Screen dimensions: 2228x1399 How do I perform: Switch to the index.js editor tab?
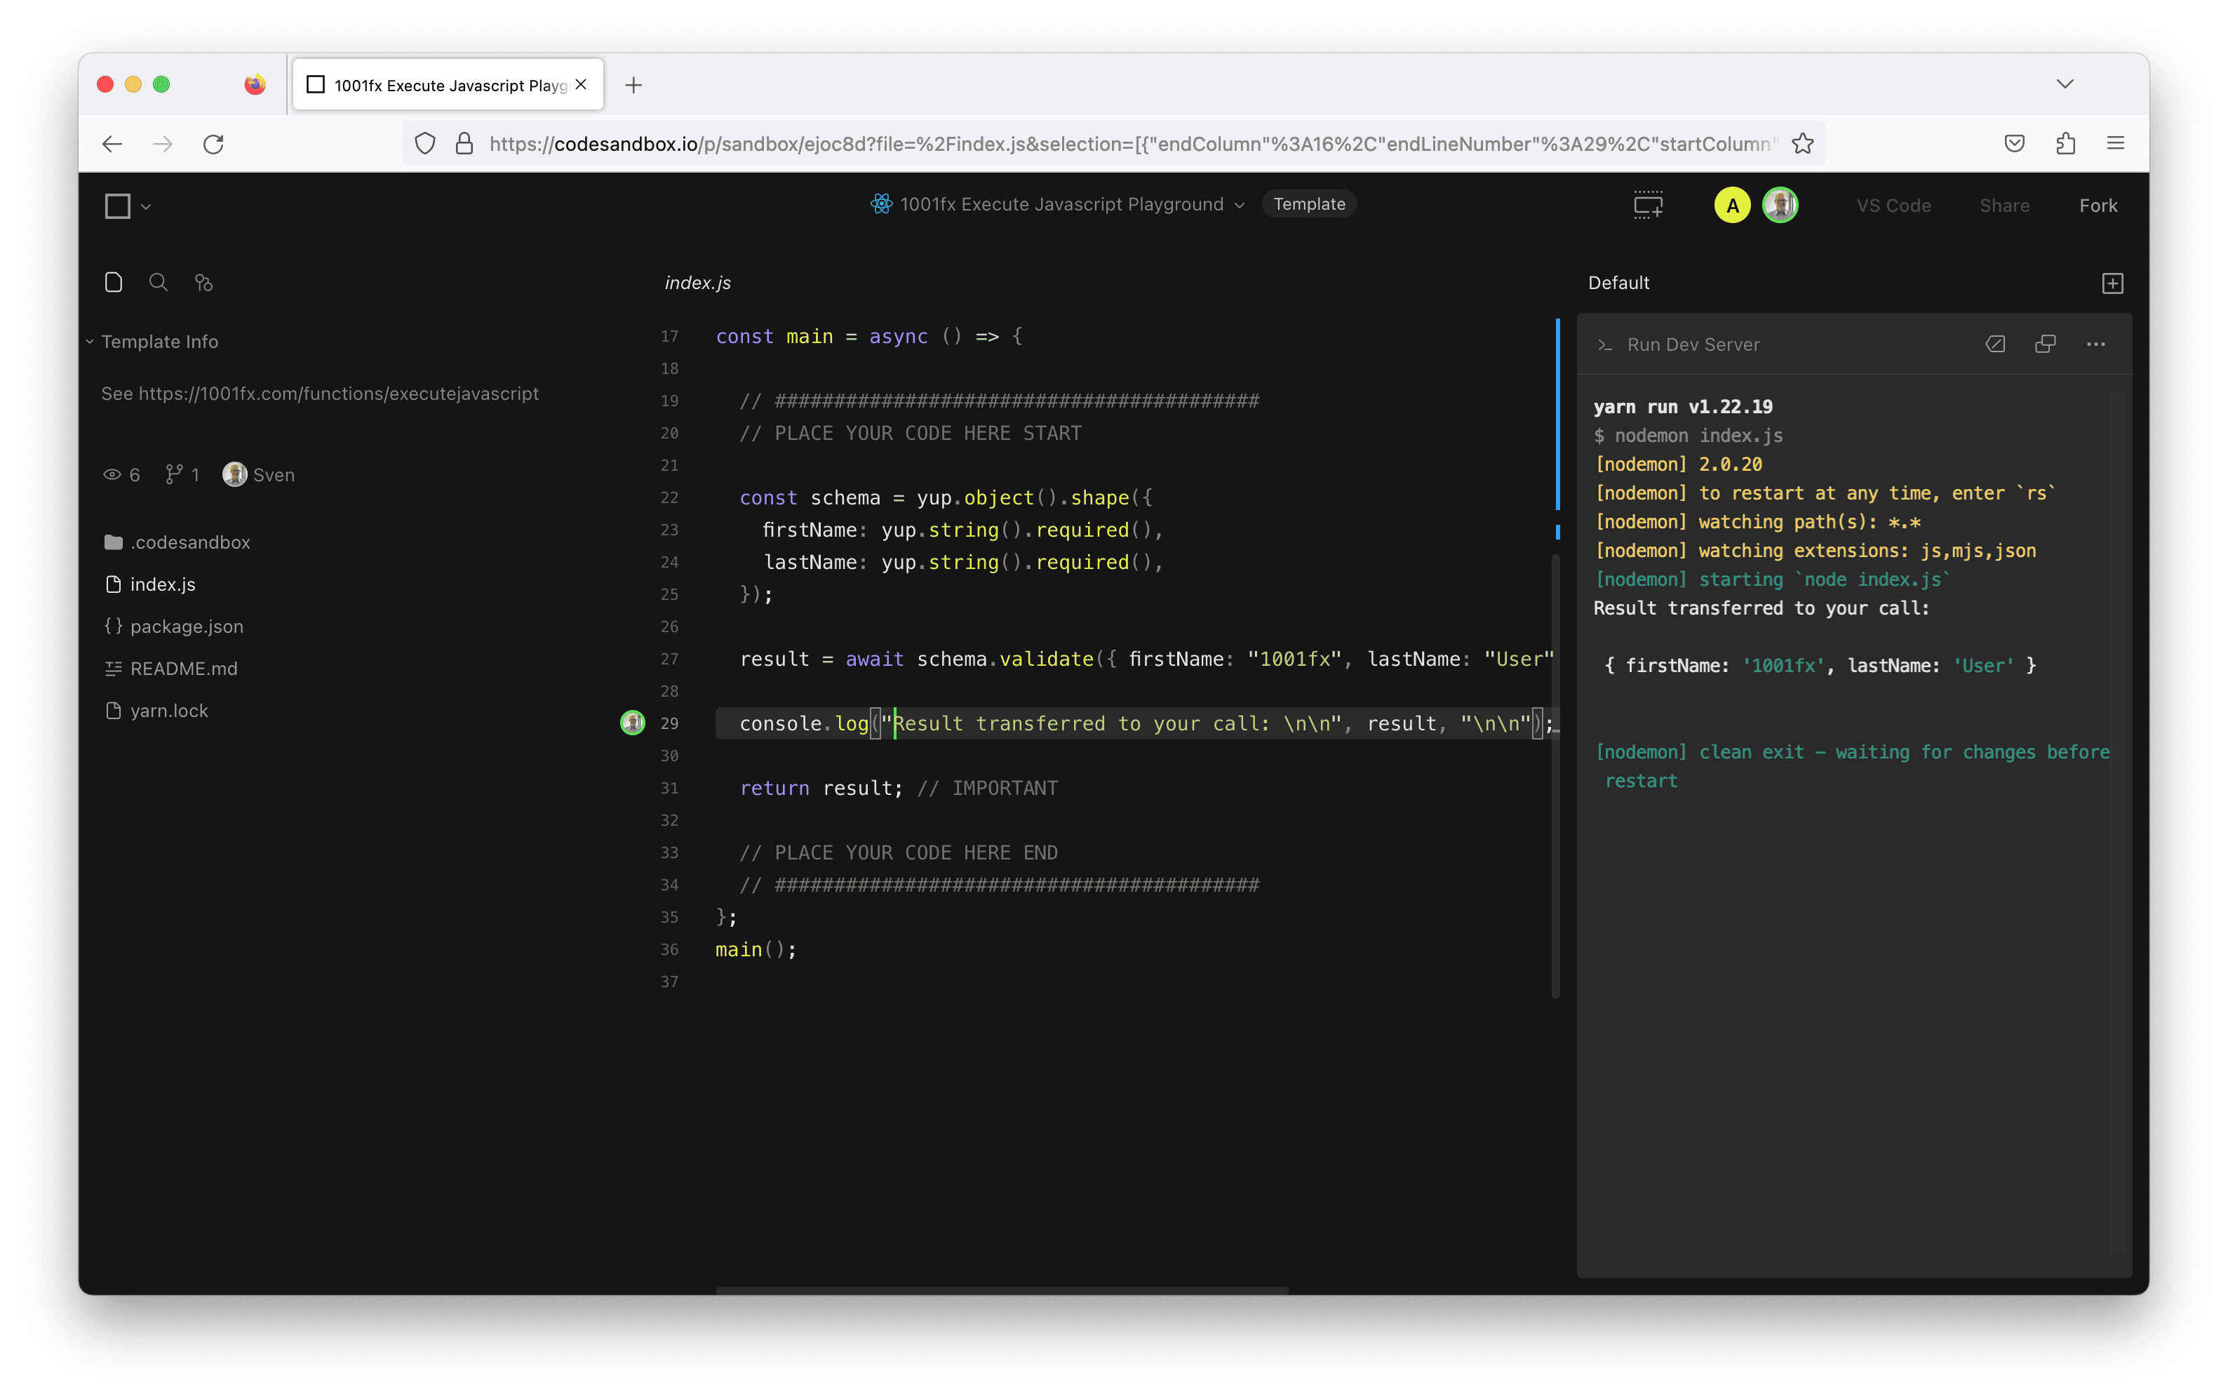click(697, 283)
